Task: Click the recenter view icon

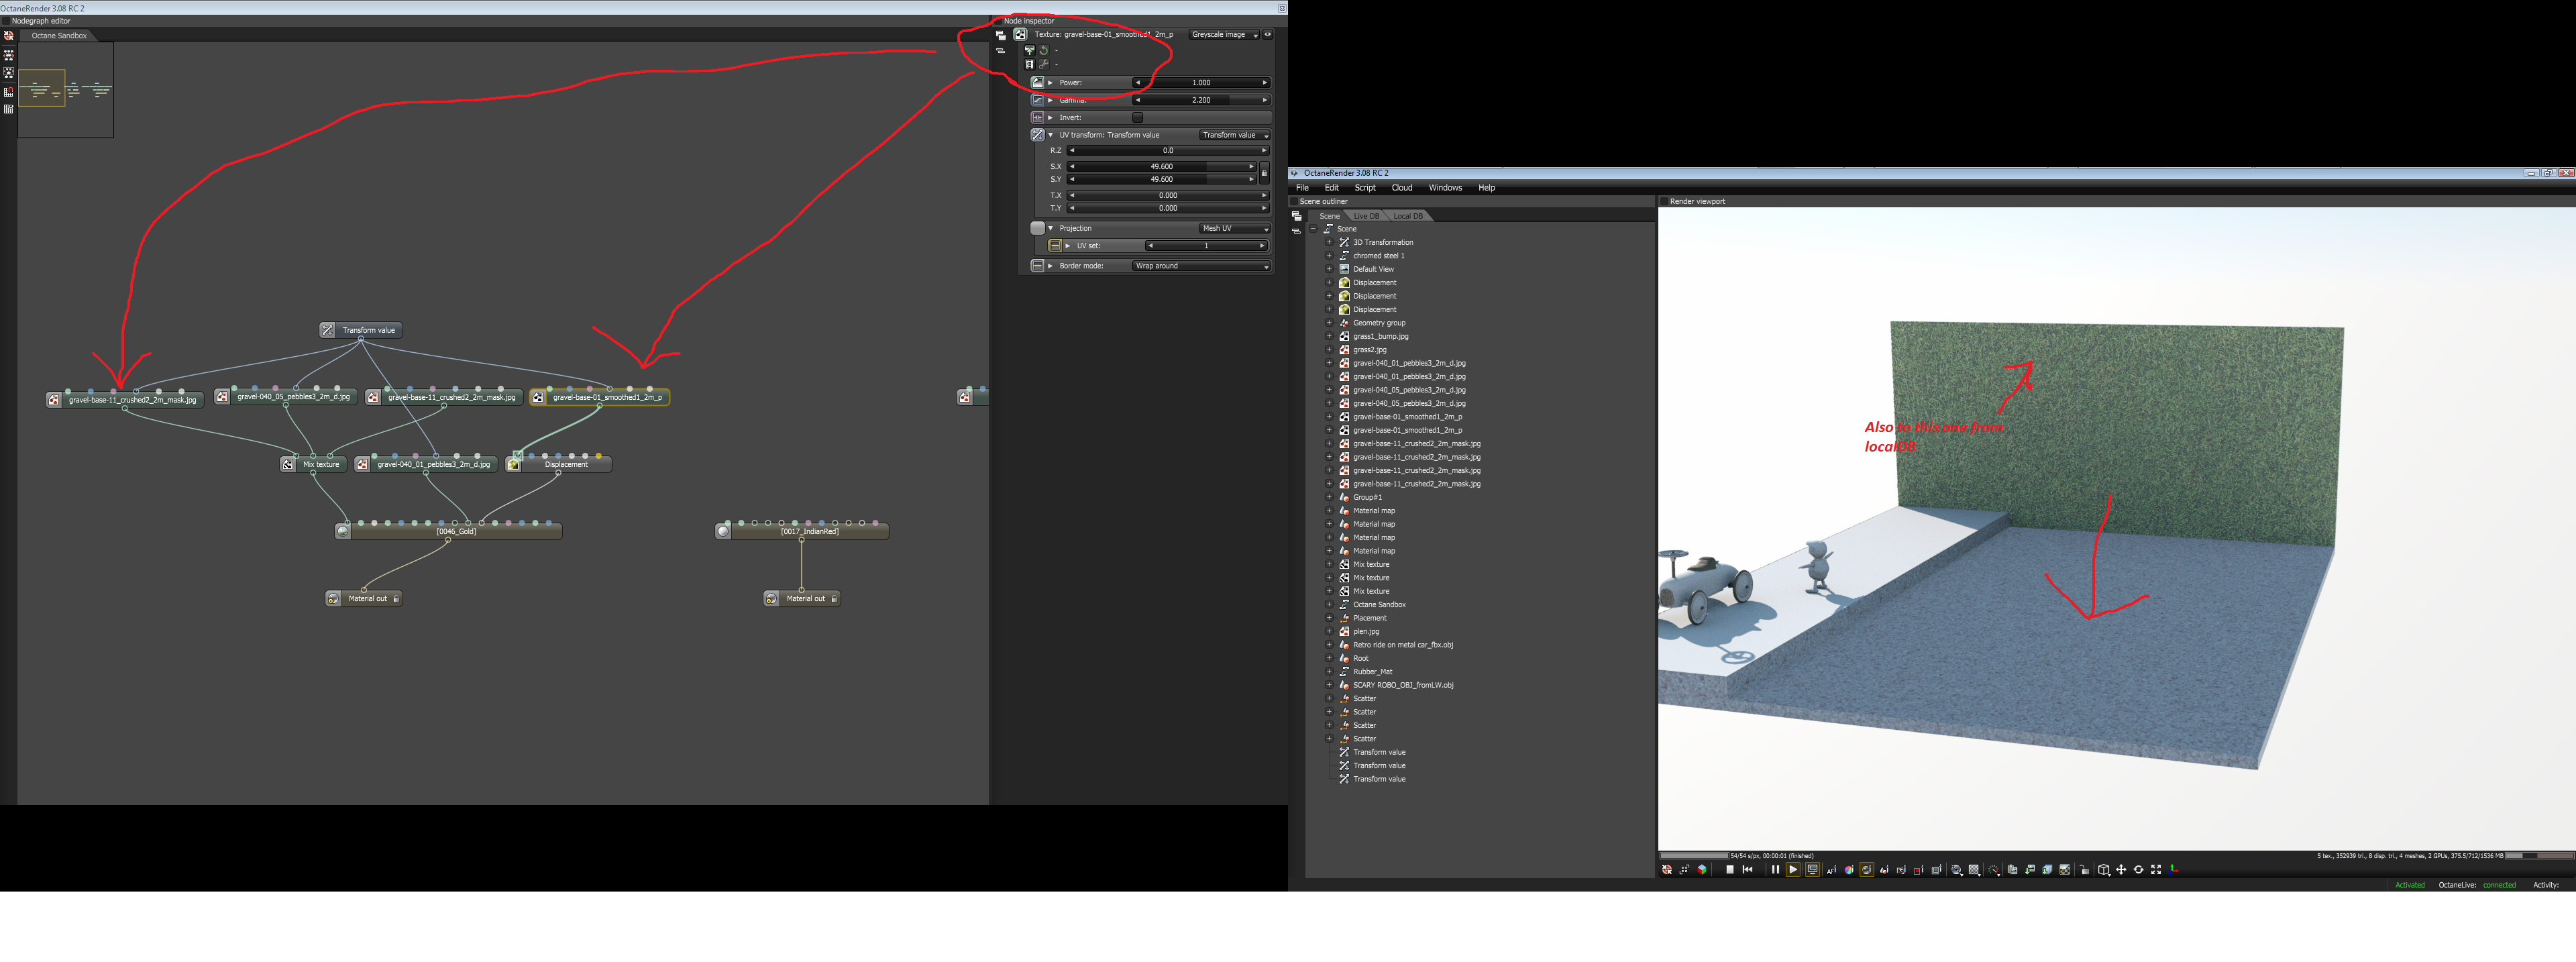Action: point(1667,870)
